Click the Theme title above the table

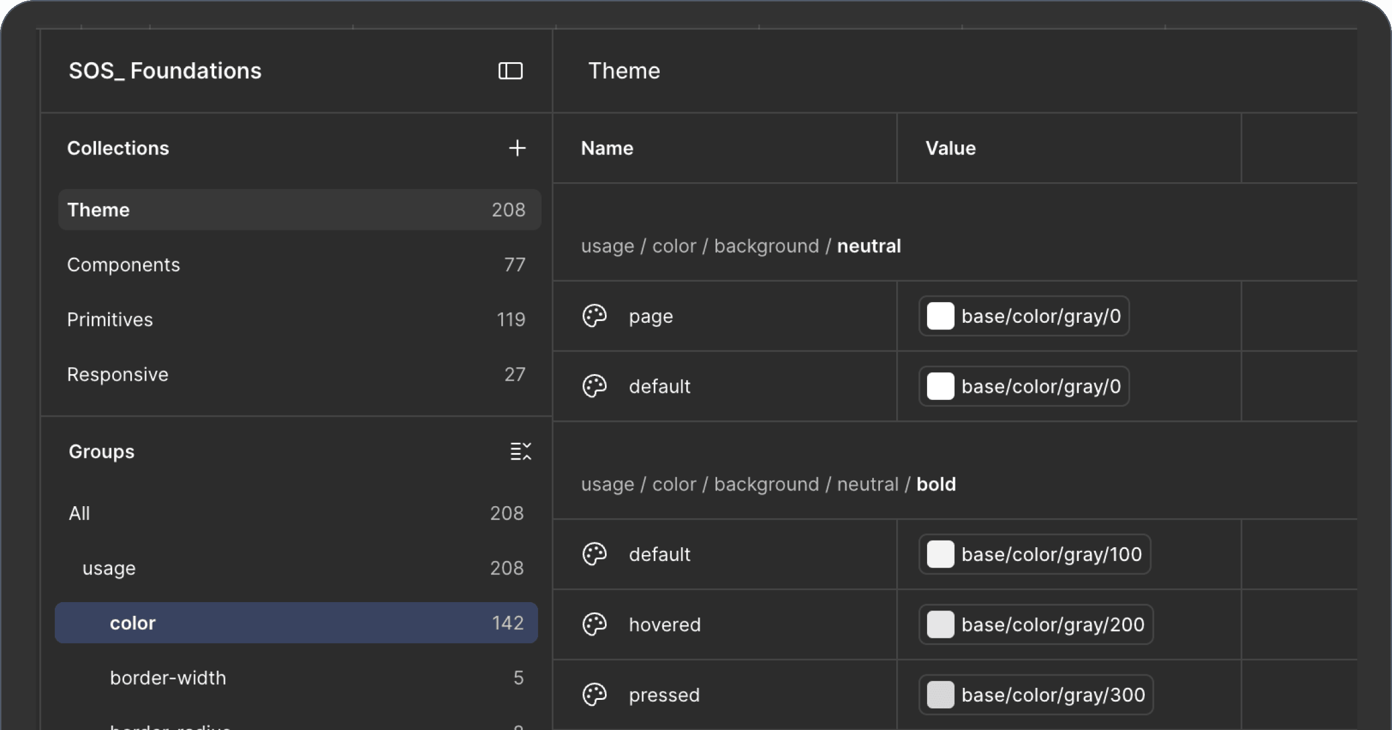[x=624, y=71]
